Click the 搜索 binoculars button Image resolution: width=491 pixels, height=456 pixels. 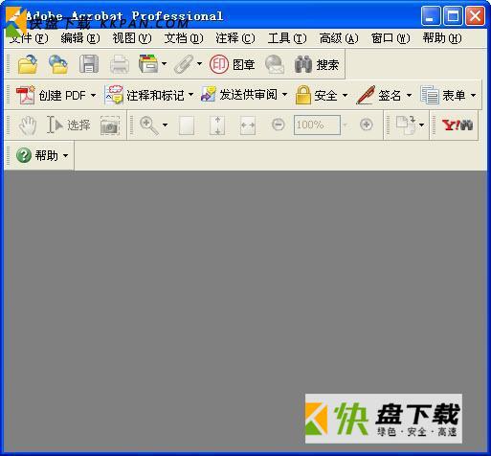[317, 64]
